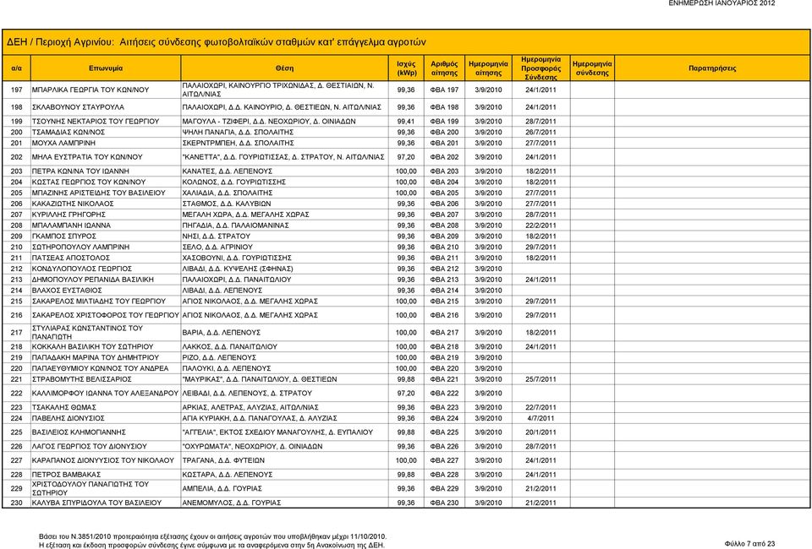Select name 'ΣΚΛΑΒΟΥΝΟΥ ΣΤΑΥΡΟΥΛΑ'
The width and height of the screenshot is (812, 549).
(x=78, y=107)
